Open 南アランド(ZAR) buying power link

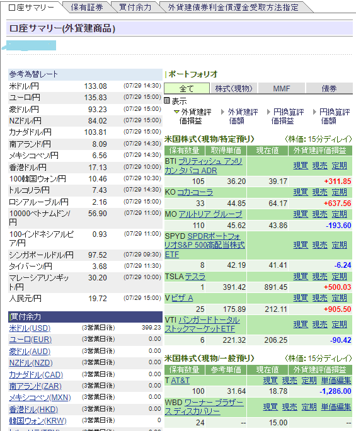(x=35, y=386)
